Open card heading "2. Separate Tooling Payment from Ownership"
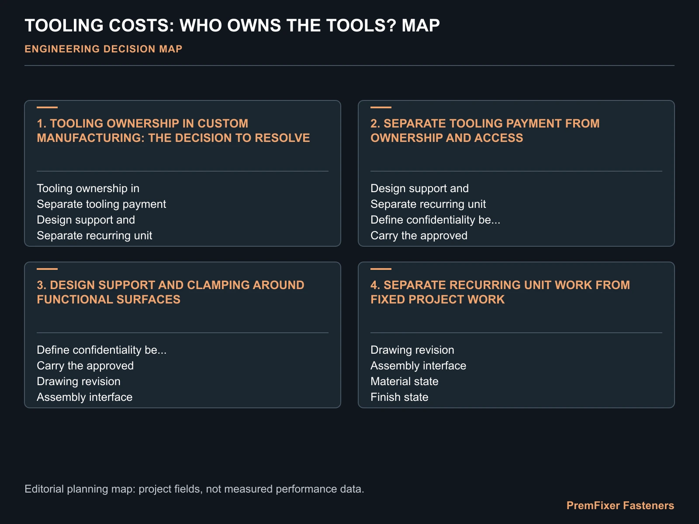699x524 pixels. tap(485, 131)
